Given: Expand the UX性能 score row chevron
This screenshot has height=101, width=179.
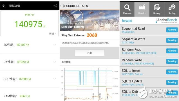Looking at the screenshot, I should point(55,62).
